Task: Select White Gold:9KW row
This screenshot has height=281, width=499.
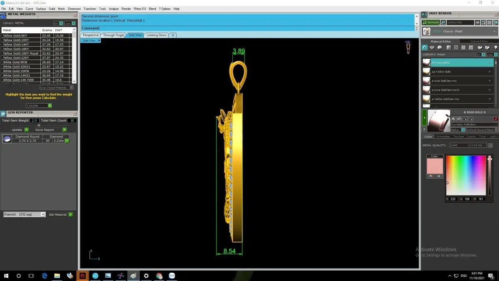Action: pos(37,62)
